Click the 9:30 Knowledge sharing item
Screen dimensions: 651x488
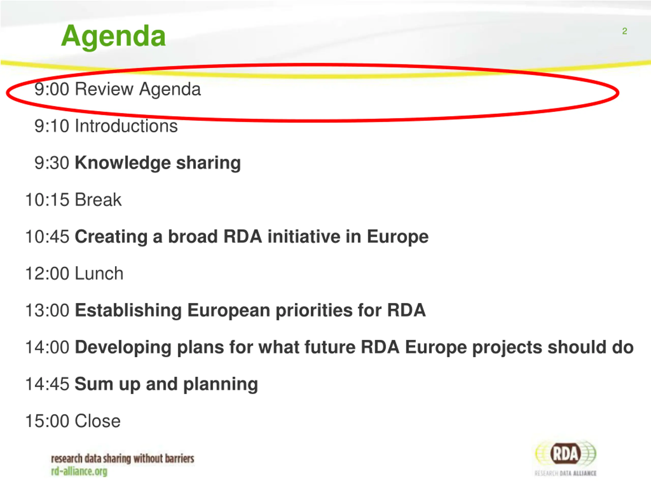pyautogui.click(x=137, y=163)
